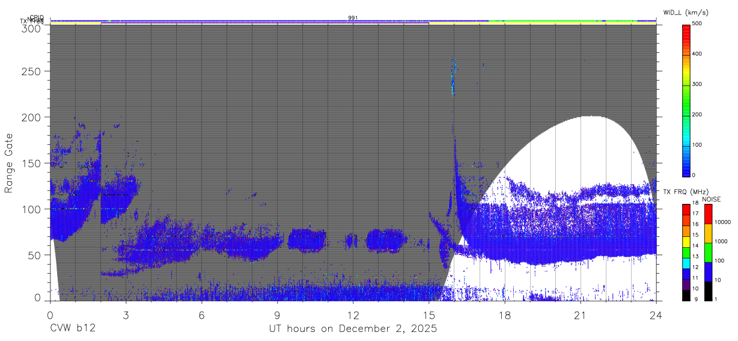Click the 18 MHz label in TX FRQ legend
This screenshot has height=341, width=738.
point(697,203)
